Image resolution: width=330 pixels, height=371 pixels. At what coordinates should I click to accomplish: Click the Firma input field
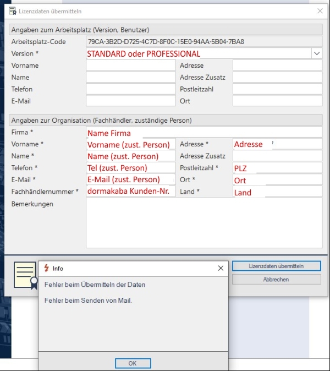click(204, 132)
